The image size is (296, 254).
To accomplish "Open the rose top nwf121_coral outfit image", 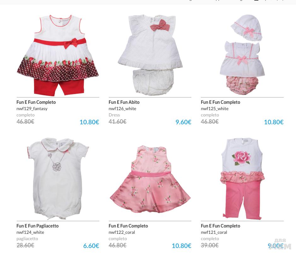I will coord(242,179).
